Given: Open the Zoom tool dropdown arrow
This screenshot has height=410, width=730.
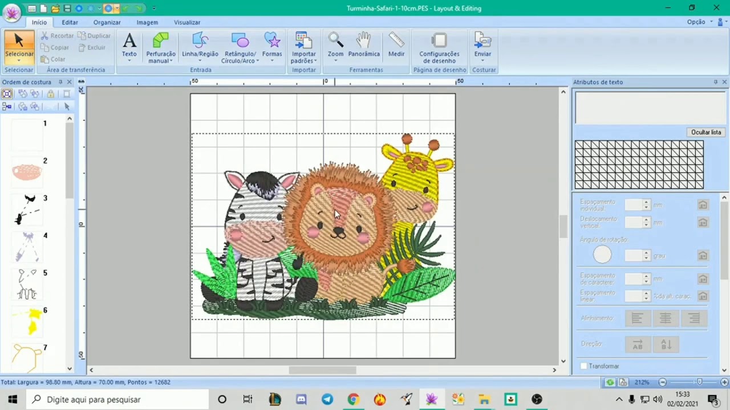Looking at the screenshot, I should click(x=335, y=60).
